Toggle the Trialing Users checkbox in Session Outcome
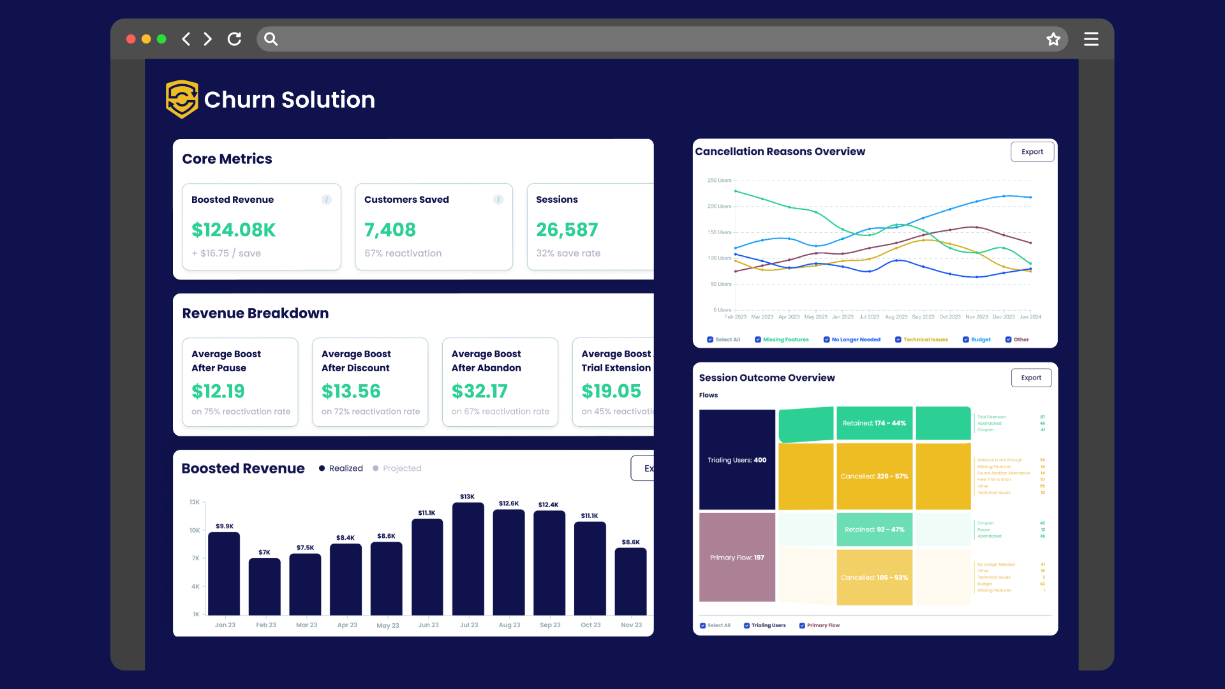 point(746,625)
